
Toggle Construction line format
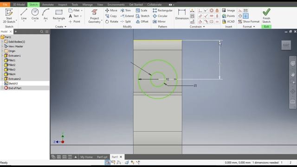240,10
